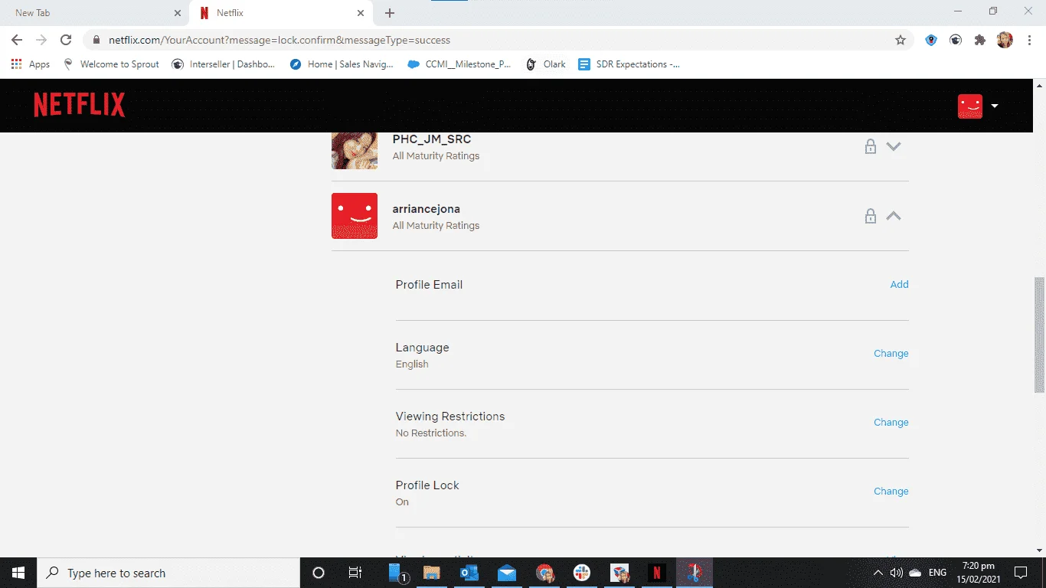Open the Sales Navigator bookmark

tap(342, 64)
